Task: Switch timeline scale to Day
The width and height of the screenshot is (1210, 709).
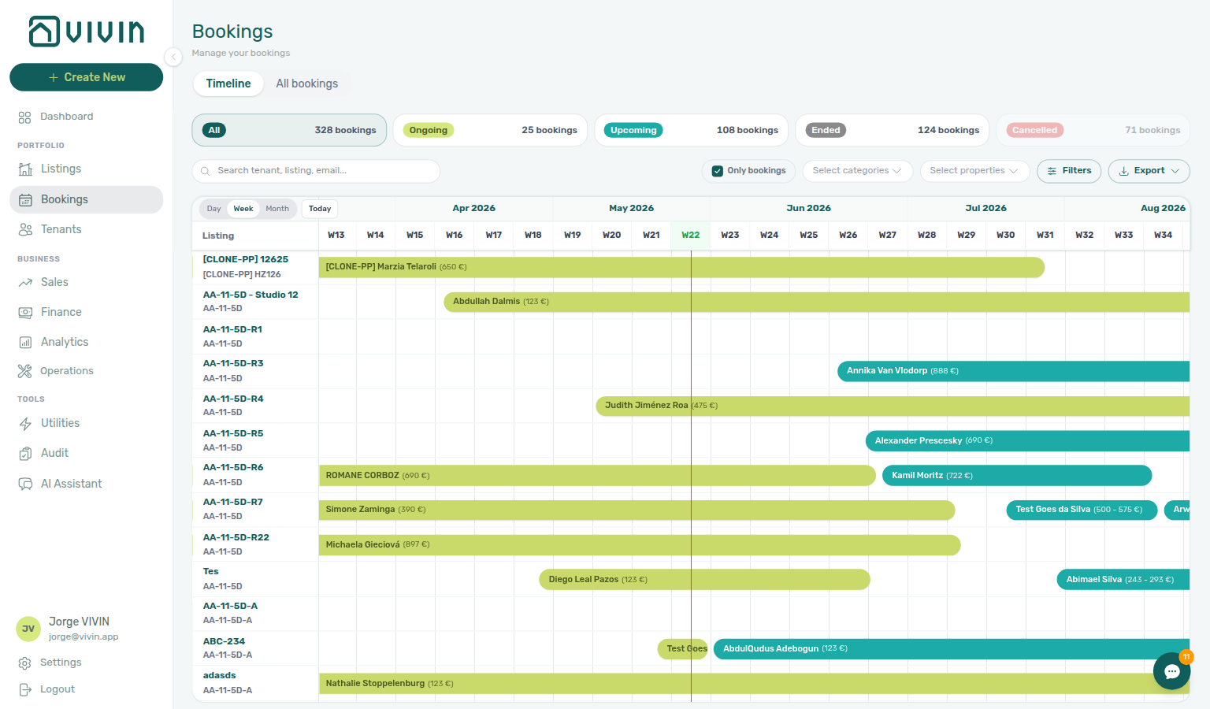Action: [x=213, y=209]
